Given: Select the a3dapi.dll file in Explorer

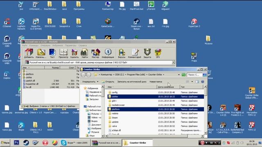Looking at the screenshot, I should [156, 130].
